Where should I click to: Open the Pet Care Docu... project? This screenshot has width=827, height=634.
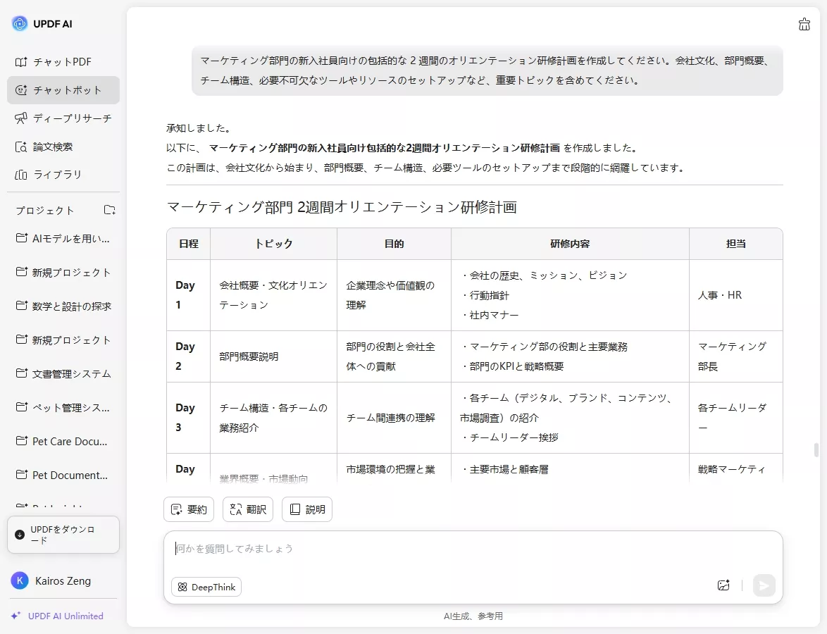click(x=62, y=441)
